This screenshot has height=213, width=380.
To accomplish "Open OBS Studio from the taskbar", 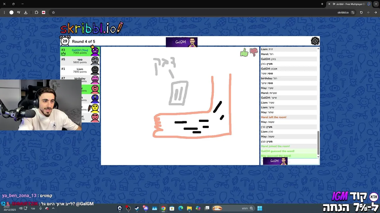I will (x=128, y=208).
